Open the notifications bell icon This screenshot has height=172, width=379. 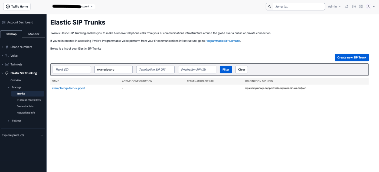pyautogui.click(x=347, y=6)
